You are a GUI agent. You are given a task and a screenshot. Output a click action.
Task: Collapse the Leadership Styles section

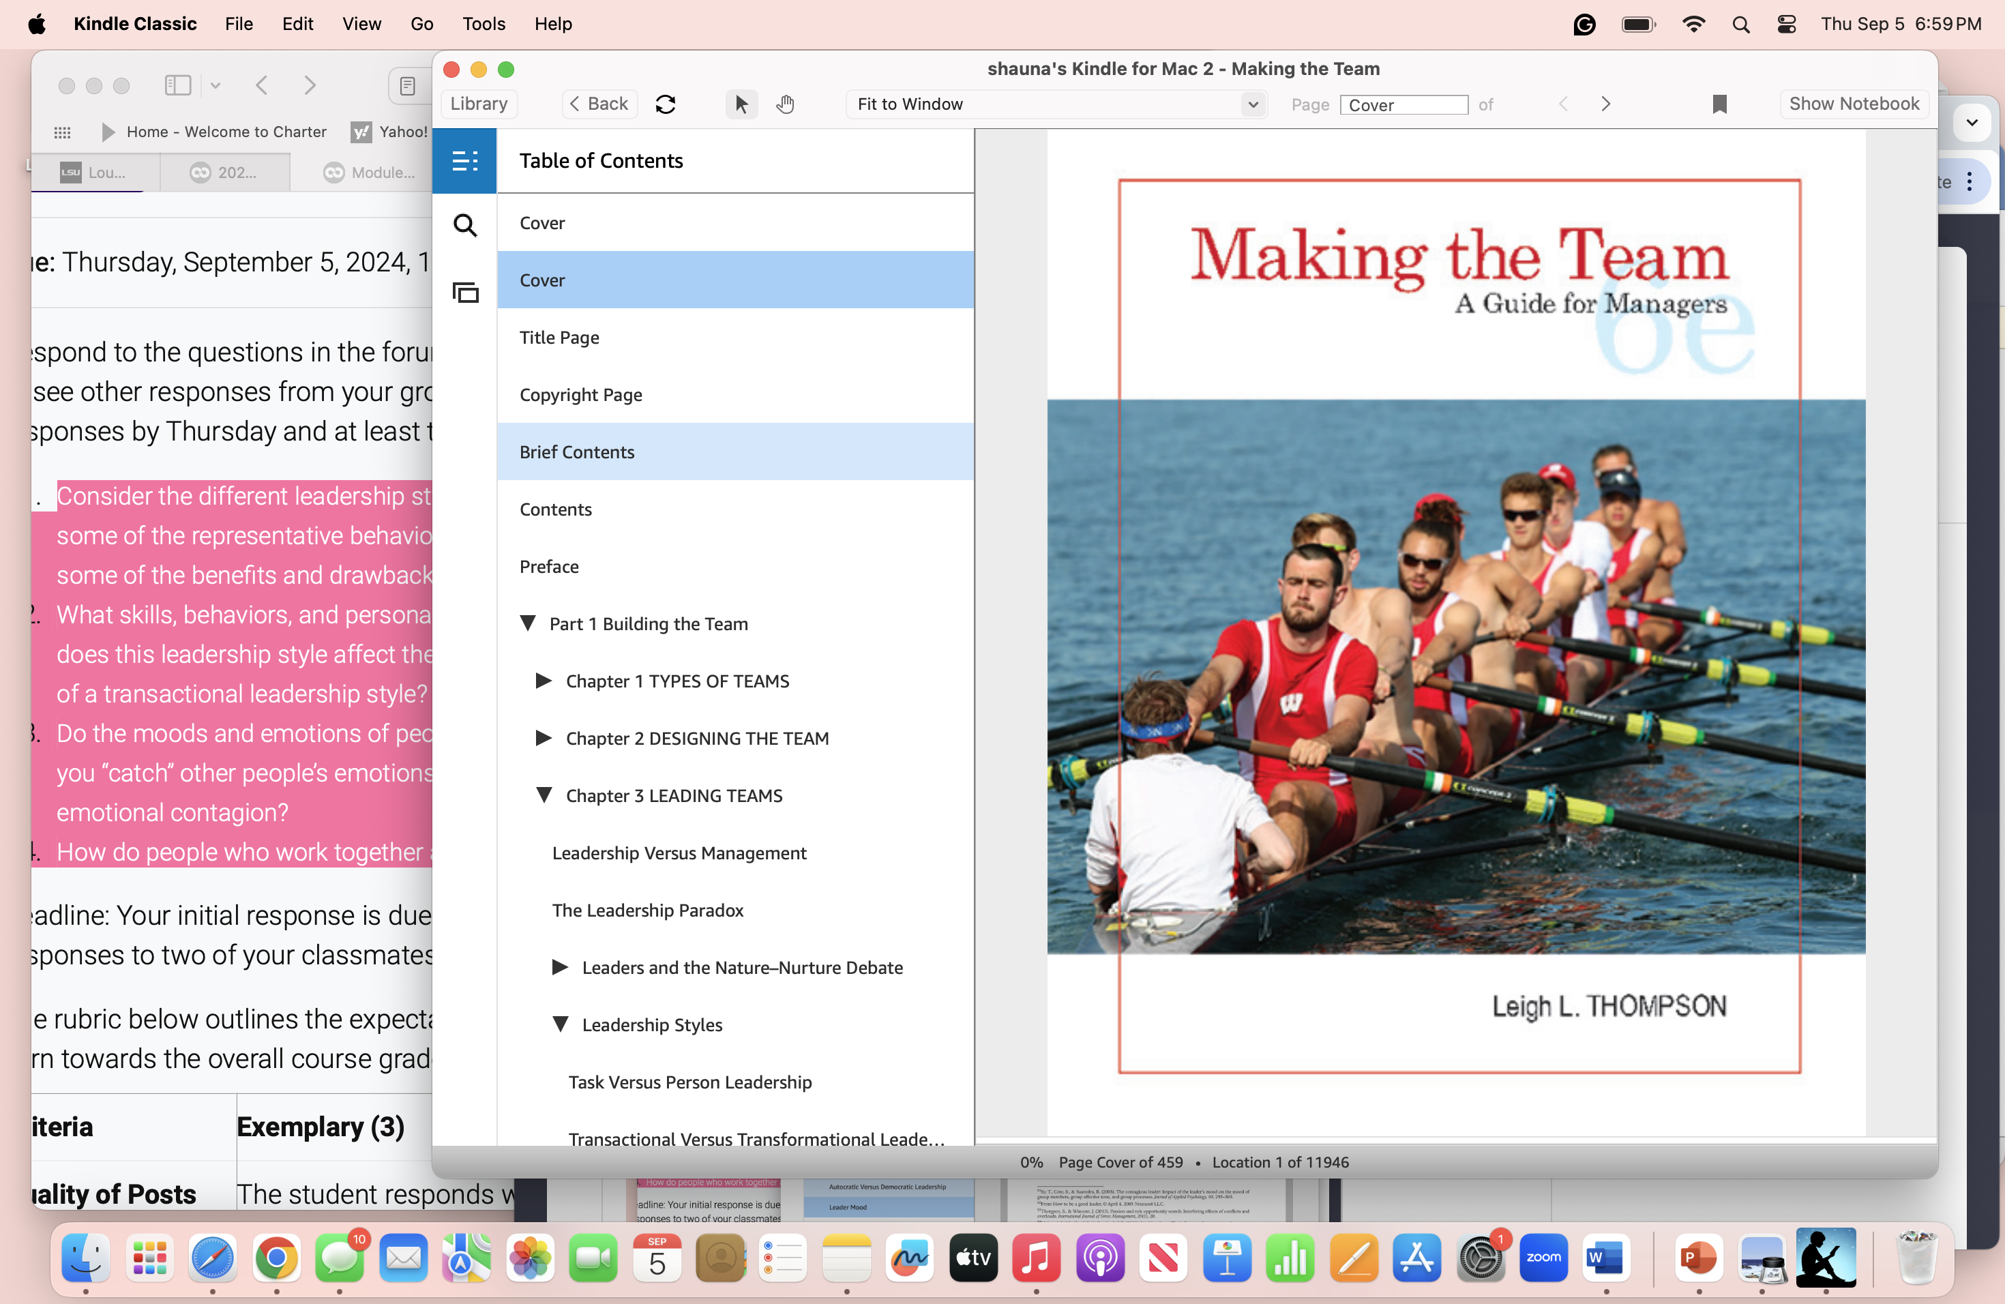560,1024
